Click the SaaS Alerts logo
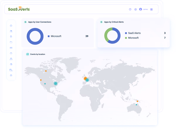 (x=19, y=9)
